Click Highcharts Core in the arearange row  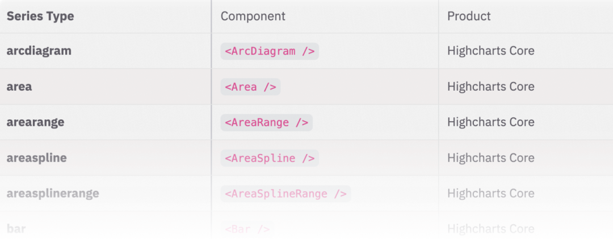490,122
